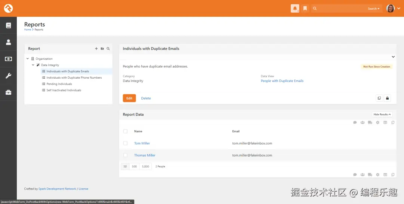Open the Search type dropdown
The width and height of the screenshot is (404, 204).
[x=374, y=9]
